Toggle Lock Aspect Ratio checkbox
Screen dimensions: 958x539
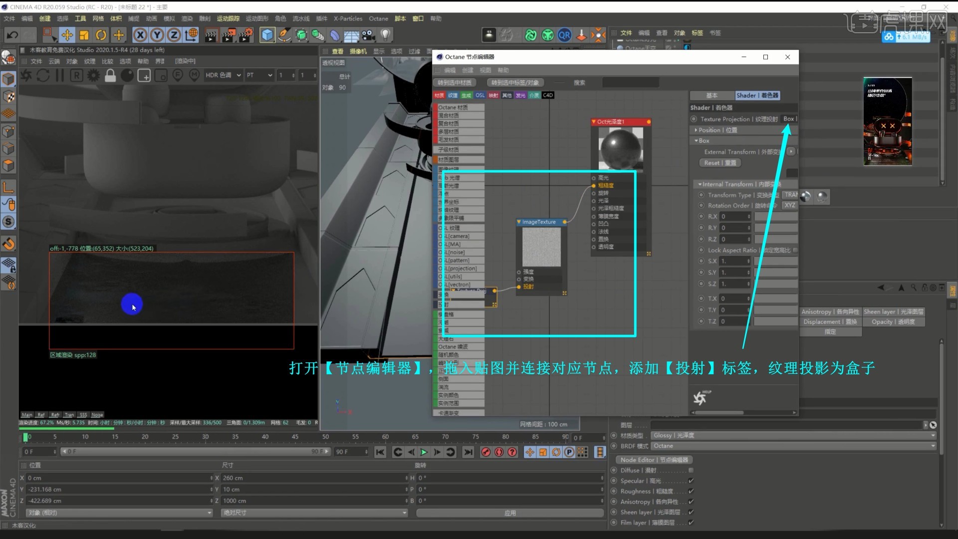click(795, 250)
